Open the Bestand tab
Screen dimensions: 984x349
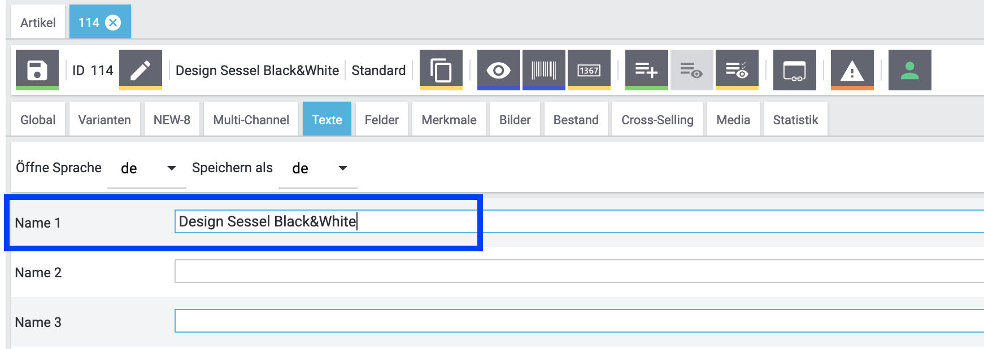point(576,120)
